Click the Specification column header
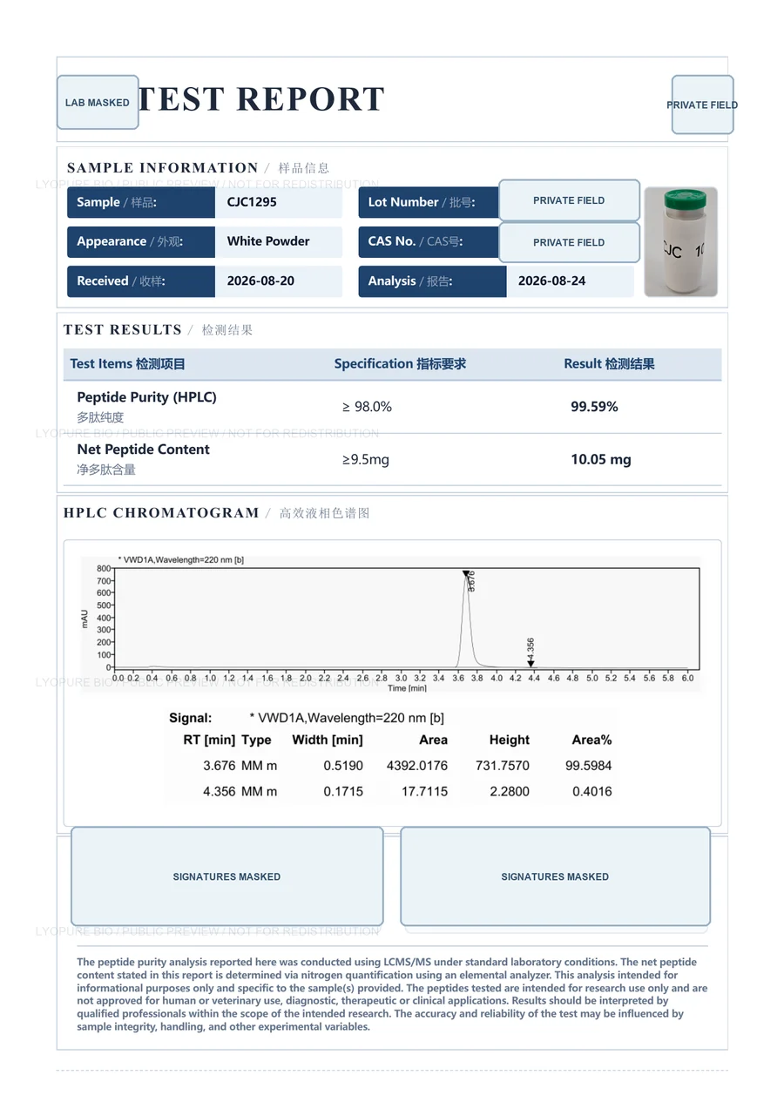Viewport: 784px width, 1109px height. coord(400,364)
